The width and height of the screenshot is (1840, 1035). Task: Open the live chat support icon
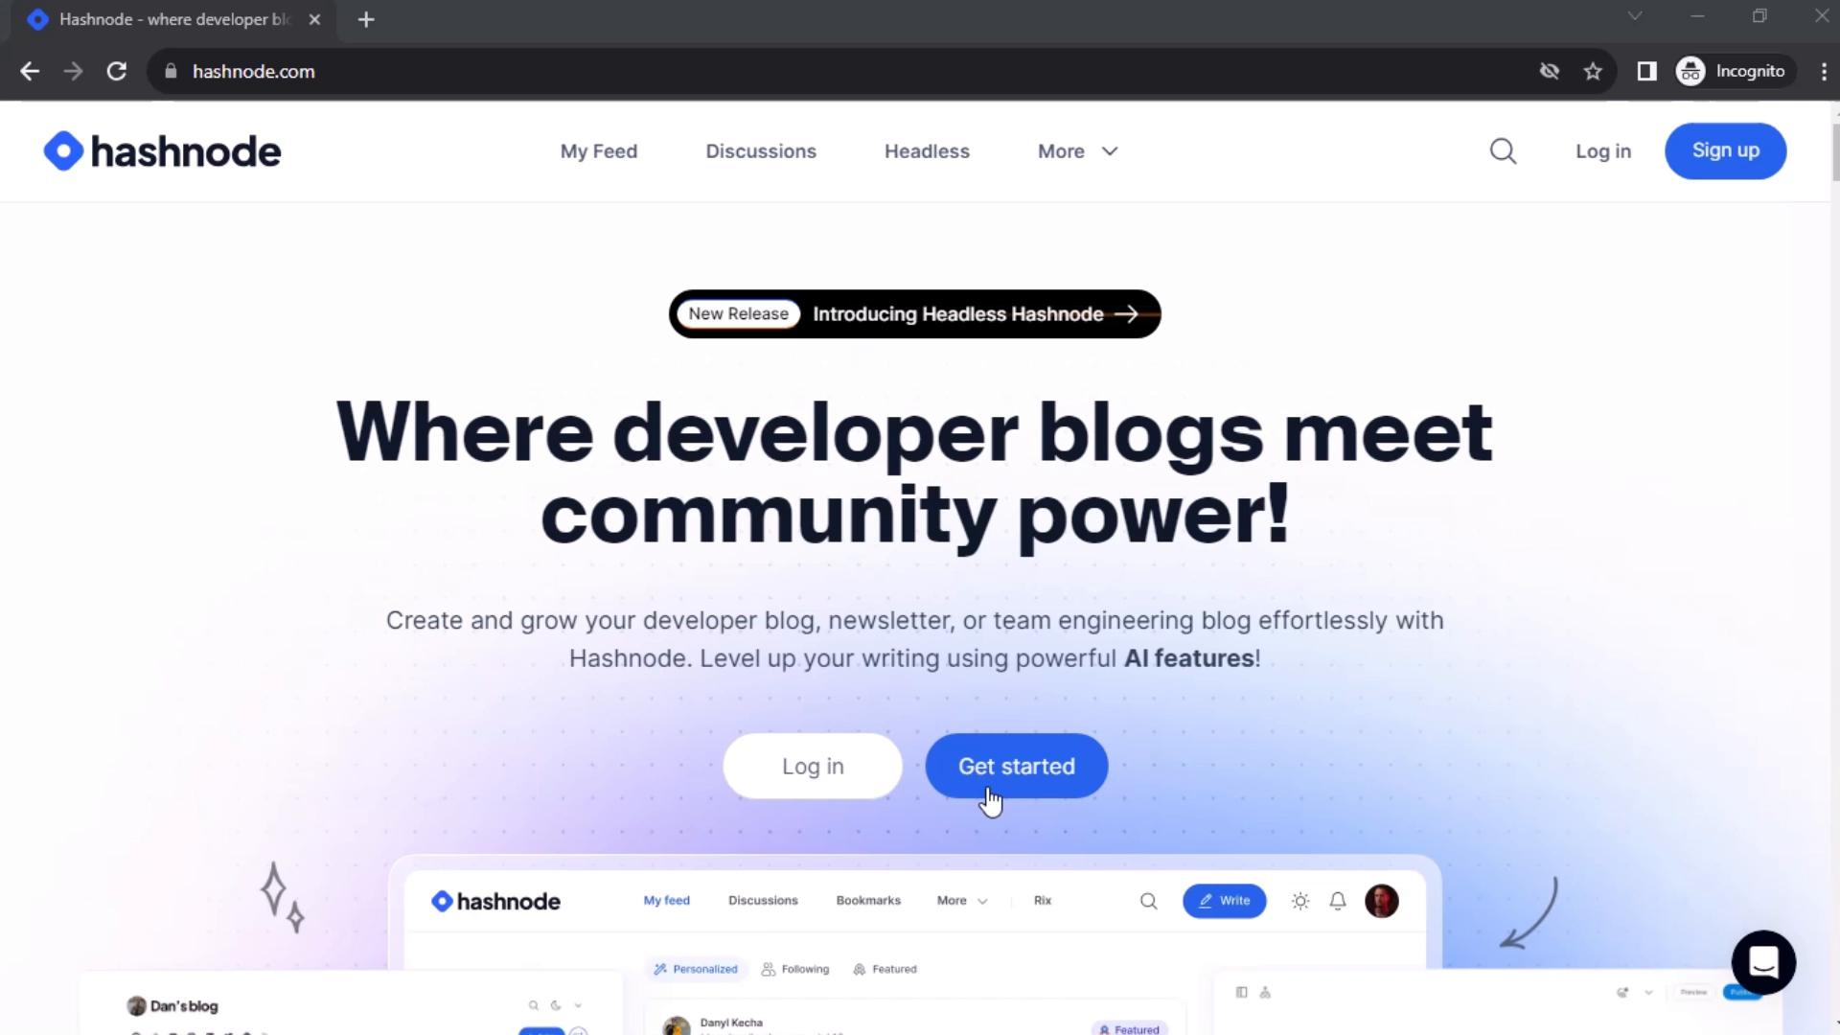tap(1765, 963)
